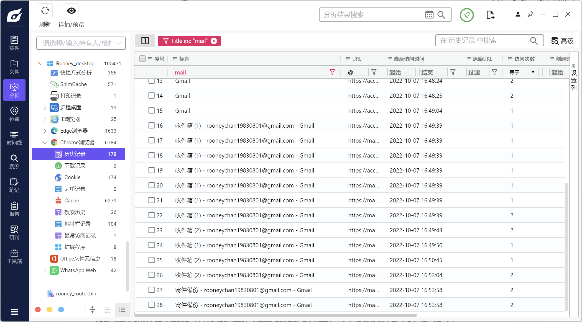The image size is (582, 322).
Task: Collapse the Rooney_desktop tree node
Action: (41, 63)
